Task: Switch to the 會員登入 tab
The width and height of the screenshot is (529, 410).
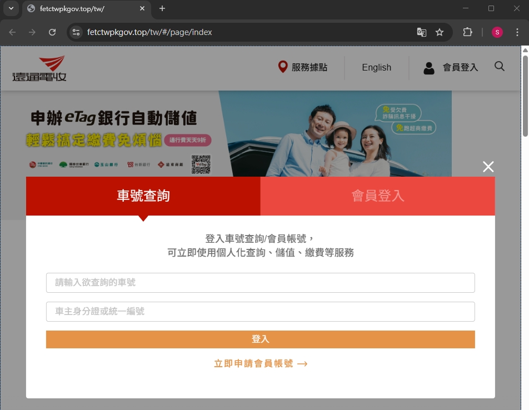Action: point(377,196)
